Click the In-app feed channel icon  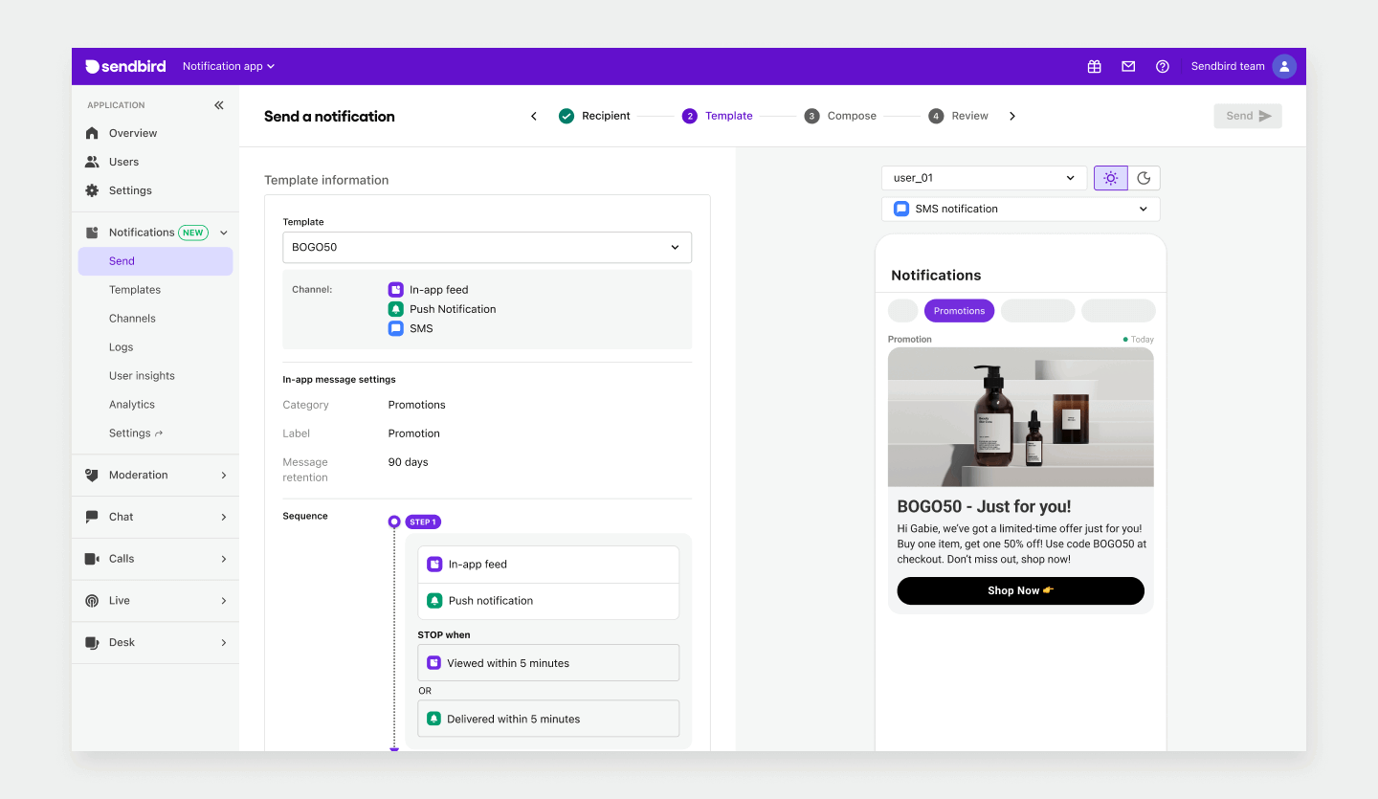[395, 290]
